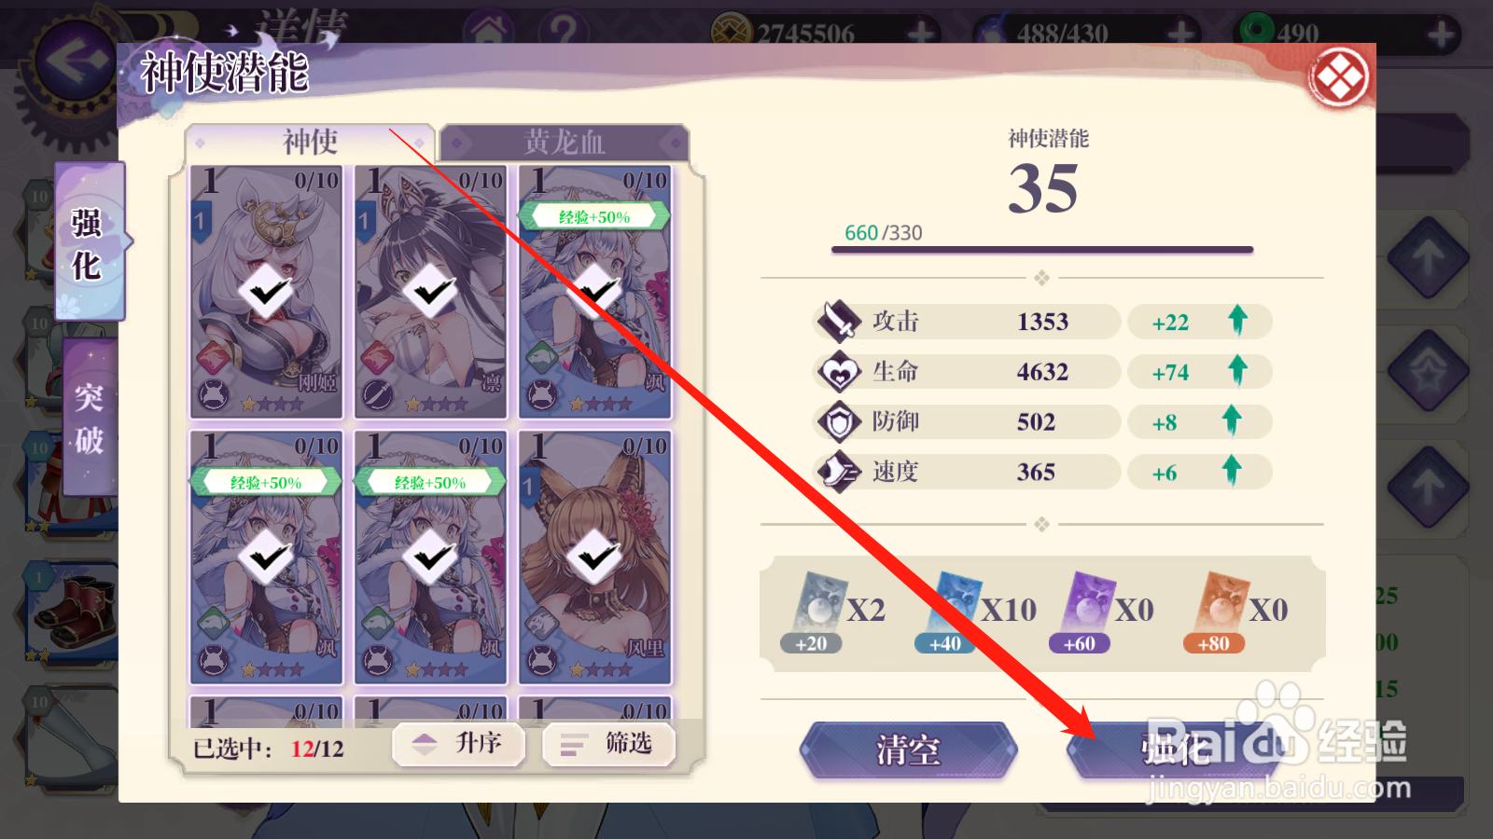1493x839 pixels.
Task: Click the 强化 enhance button
Action: [1175, 750]
